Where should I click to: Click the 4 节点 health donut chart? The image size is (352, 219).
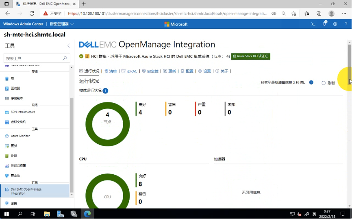pos(108,124)
